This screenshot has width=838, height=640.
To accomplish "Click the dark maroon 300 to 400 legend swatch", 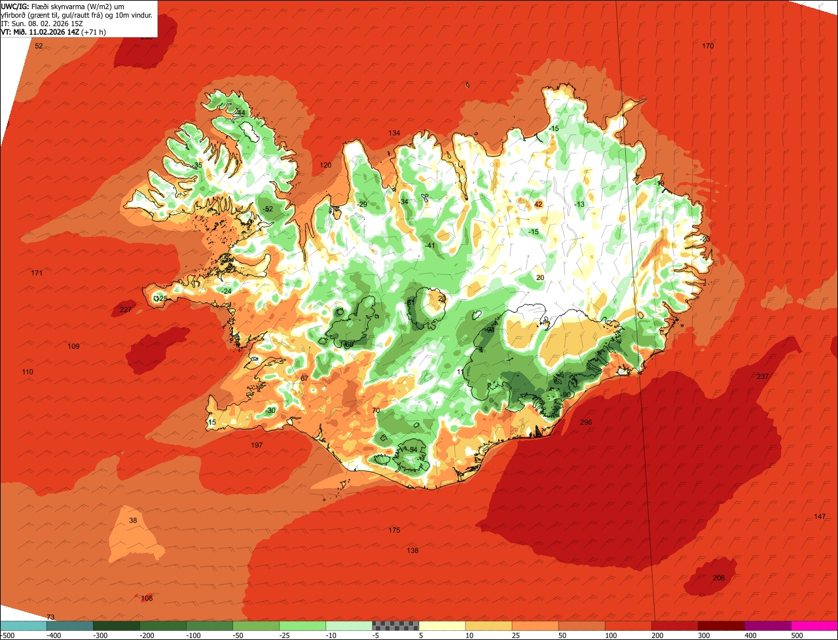I will pos(721,626).
